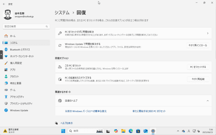The width and height of the screenshot is (216, 135).
Task: Open the 田中五郎 profile avatar
Action: click(x=8, y=15)
